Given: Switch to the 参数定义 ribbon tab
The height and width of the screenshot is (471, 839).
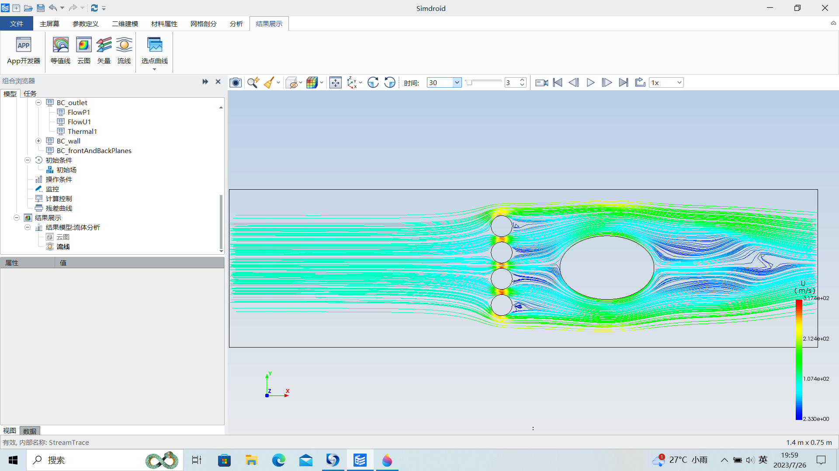Looking at the screenshot, I should (86, 24).
